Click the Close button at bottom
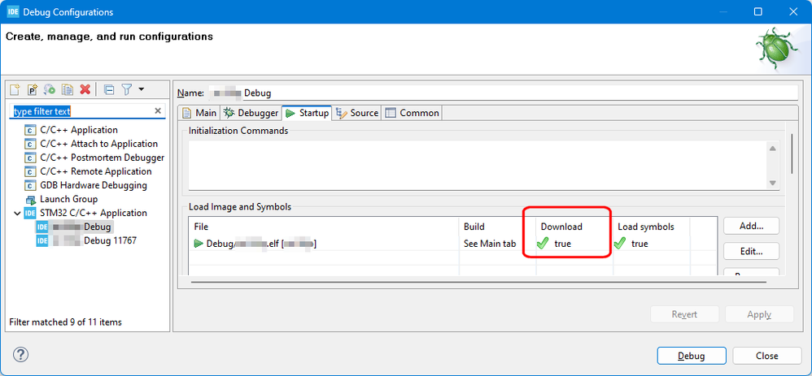The height and width of the screenshot is (376, 812). tap(767, 356)
